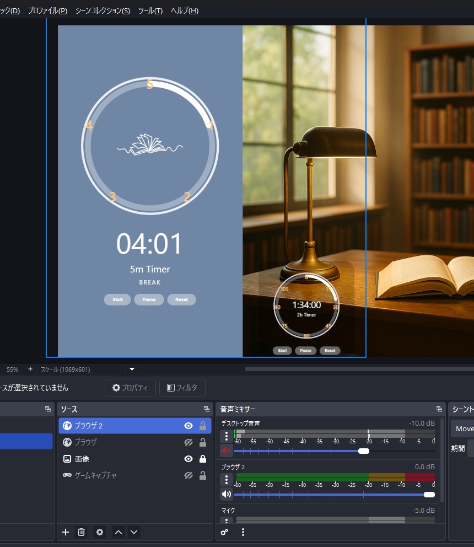
Task: Open the preview scale dropdown
Action: [131, 369]
